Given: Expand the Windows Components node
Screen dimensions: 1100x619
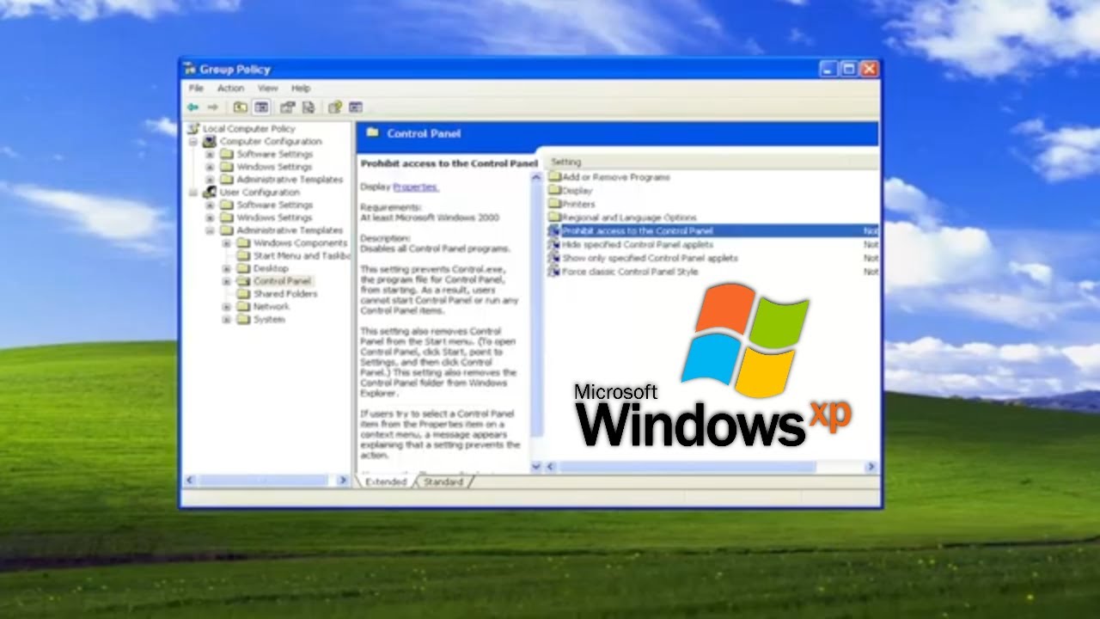Looking at the screenshot, I should pos(227,243).
